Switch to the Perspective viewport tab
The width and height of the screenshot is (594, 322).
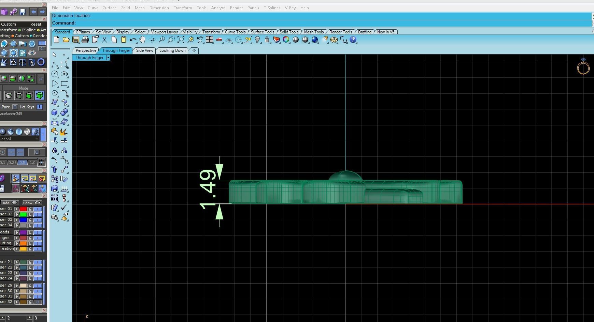point(86,50)
